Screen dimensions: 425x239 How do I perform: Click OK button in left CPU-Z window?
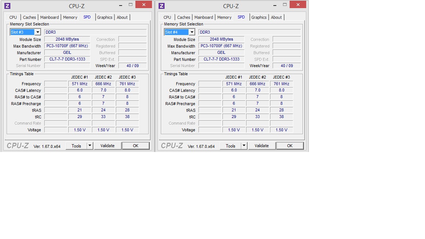click(135, 146)
